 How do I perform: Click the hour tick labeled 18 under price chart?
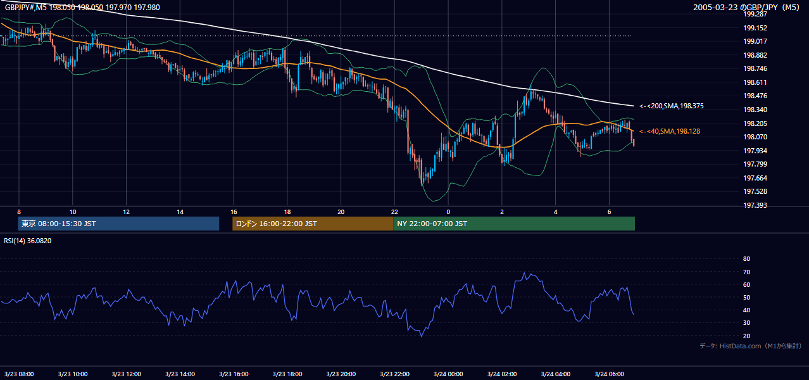[287, 212]
